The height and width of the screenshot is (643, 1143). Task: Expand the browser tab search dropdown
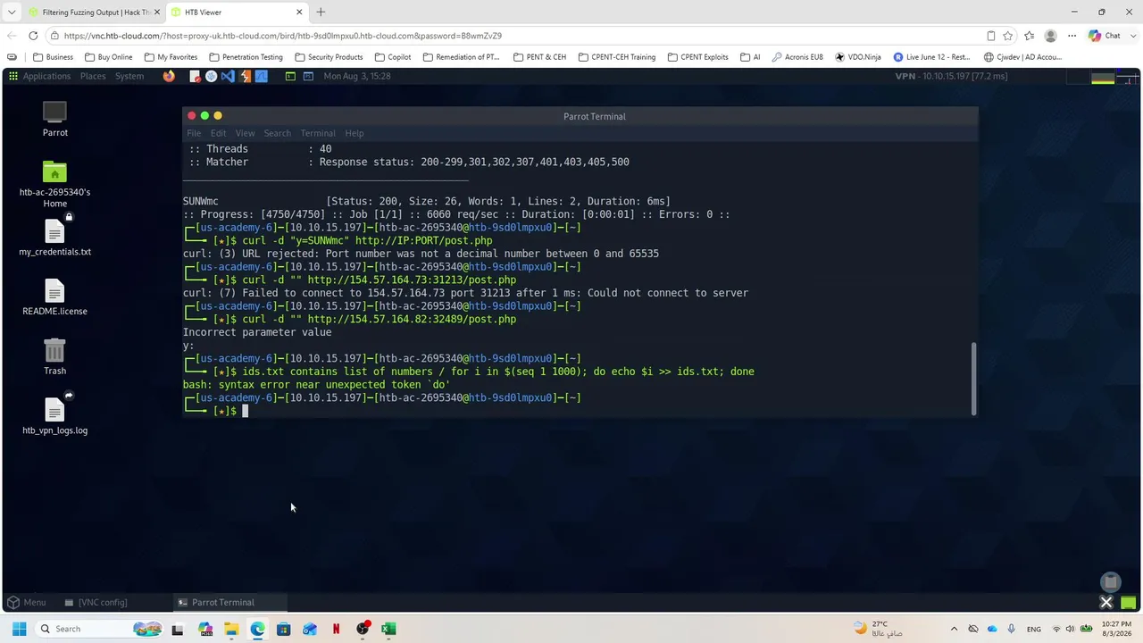tap(12, 13)
